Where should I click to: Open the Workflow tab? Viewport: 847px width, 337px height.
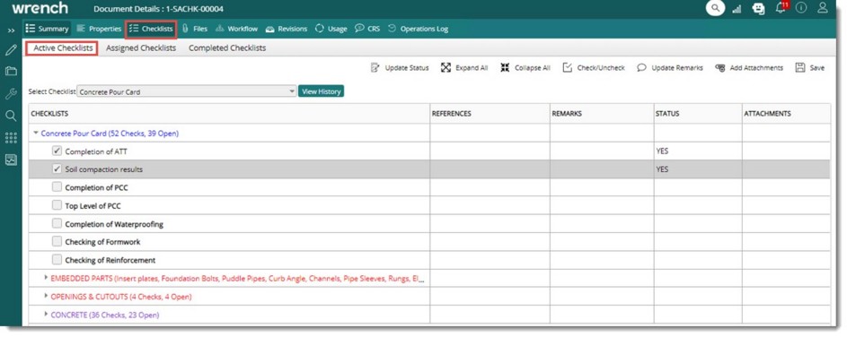pyautogui.click(x=236, y=29)
